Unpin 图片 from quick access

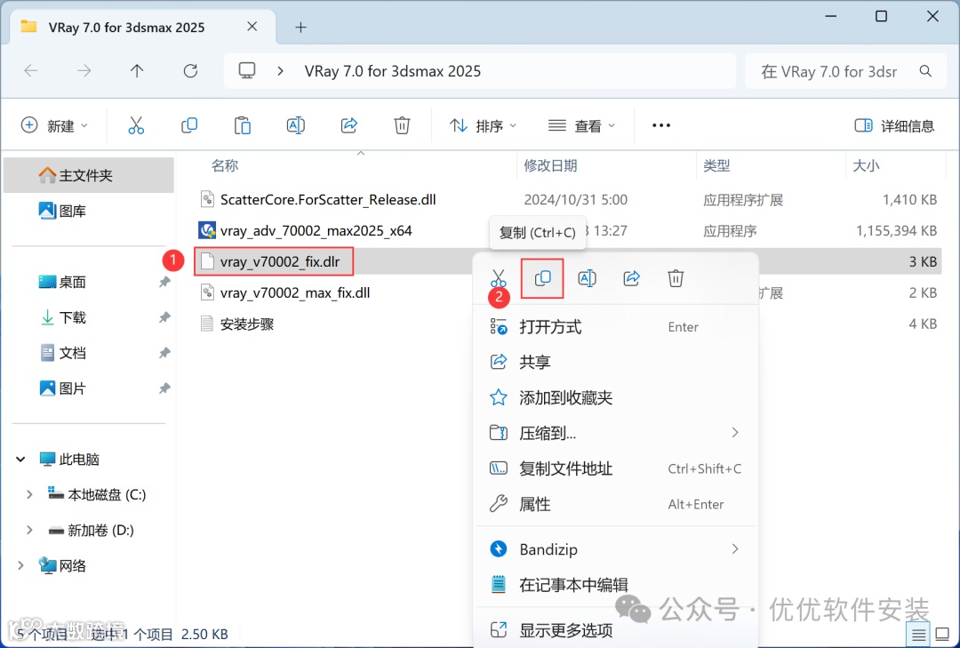[x=164, y=388]
